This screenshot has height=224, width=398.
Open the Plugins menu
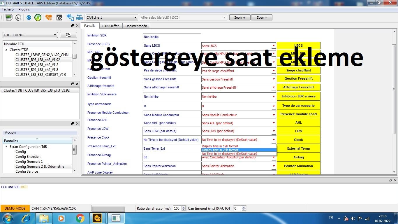pos(24,9)
